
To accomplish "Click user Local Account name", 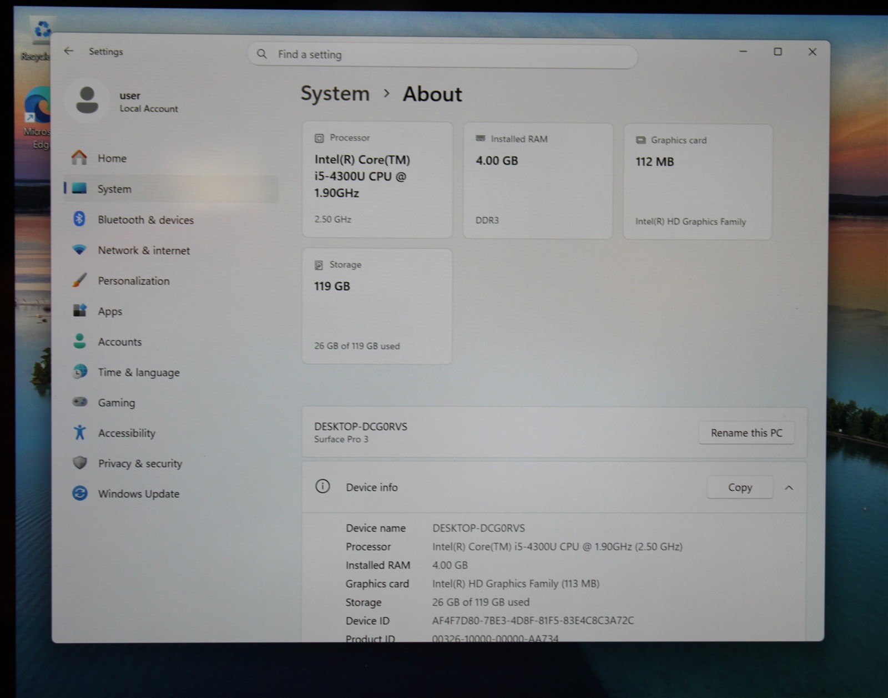I will point(149,102).
